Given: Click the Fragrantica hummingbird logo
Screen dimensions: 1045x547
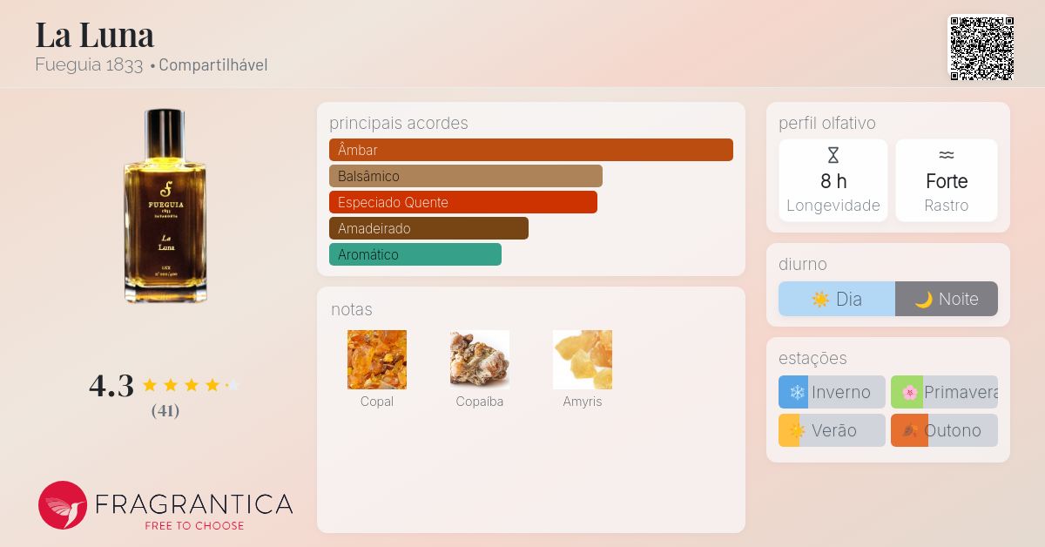Looking at the screenshot, I should pos(63,505).
